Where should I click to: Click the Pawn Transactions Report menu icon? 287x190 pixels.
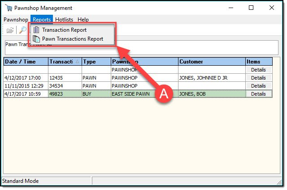[36, 39]
